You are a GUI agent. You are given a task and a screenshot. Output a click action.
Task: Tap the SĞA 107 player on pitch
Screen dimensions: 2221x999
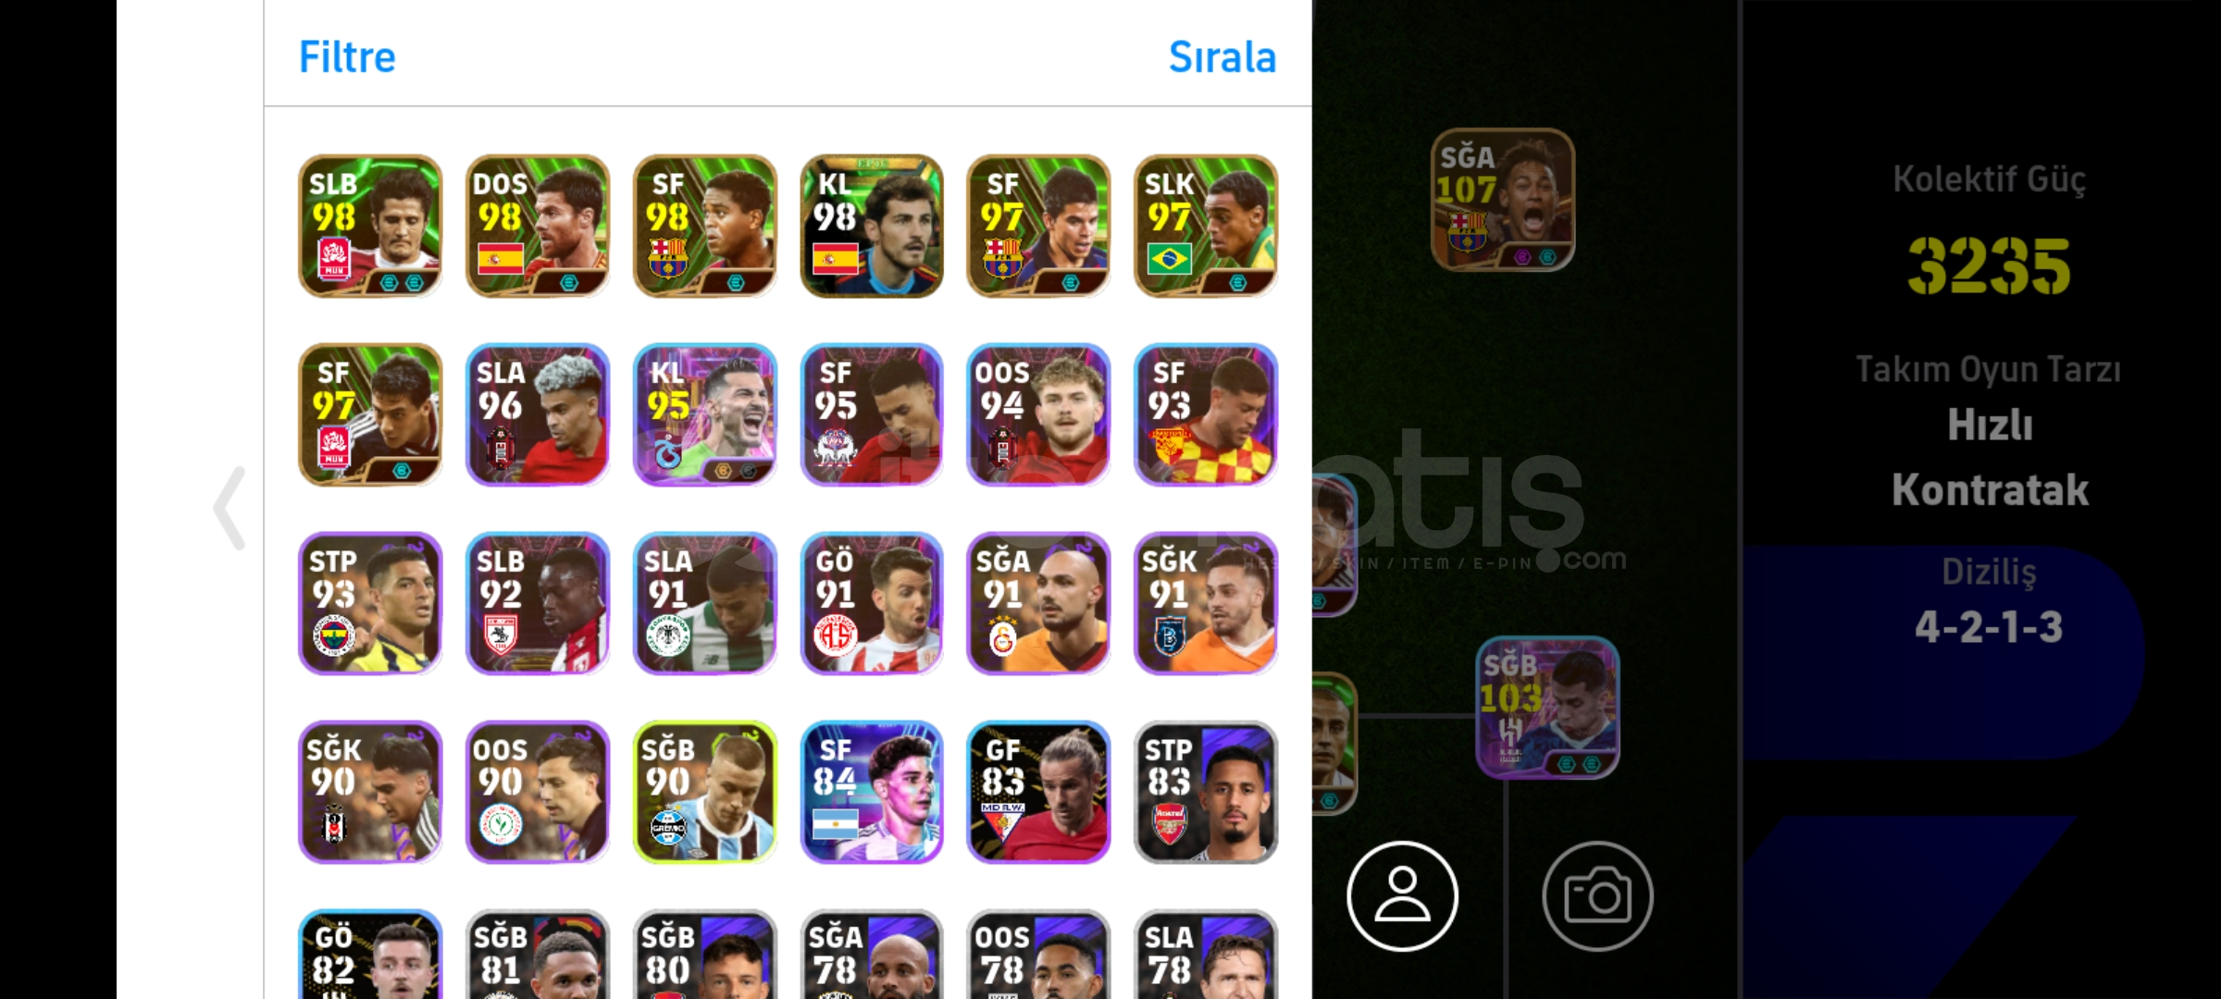point(1503,200)
